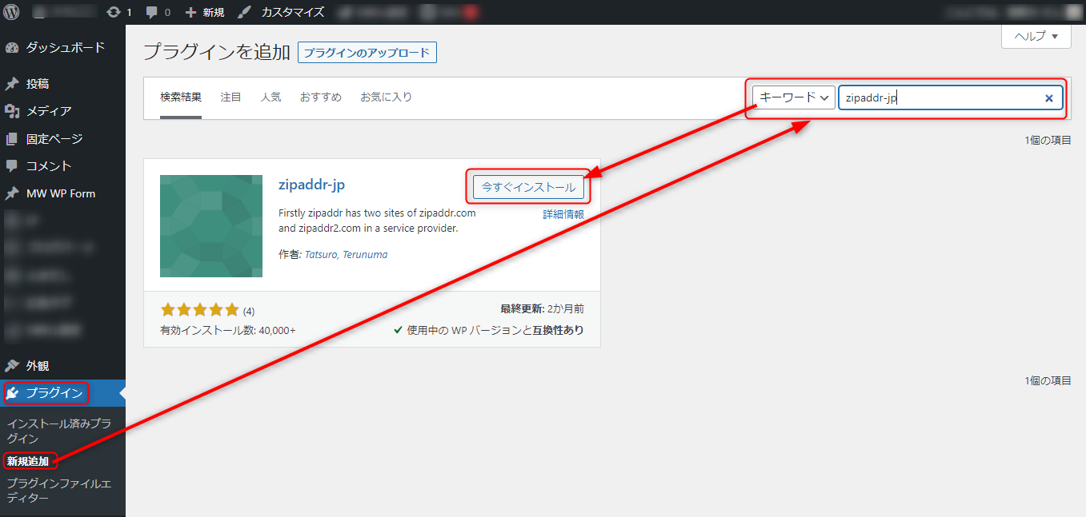Select the ダッシュボード sidebar icon

point(13,47)
